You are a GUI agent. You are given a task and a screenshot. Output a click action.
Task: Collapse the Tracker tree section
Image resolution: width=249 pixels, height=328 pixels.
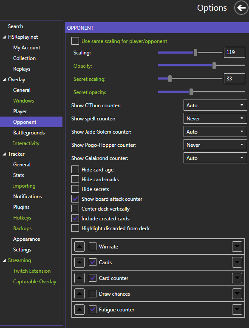click(4, 154)
